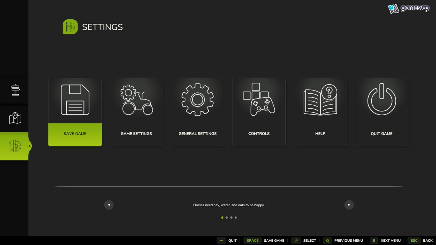Click the SPACE Save Game shortcut
The height and width of the screenshot is (245, 436).
click(264, 240)
